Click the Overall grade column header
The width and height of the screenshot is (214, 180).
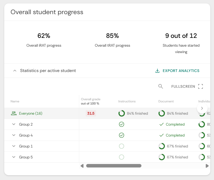click(x=91, y=101)
